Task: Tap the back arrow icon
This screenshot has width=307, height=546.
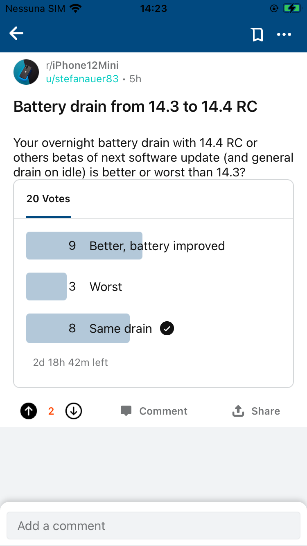Action: pos(16,34)
